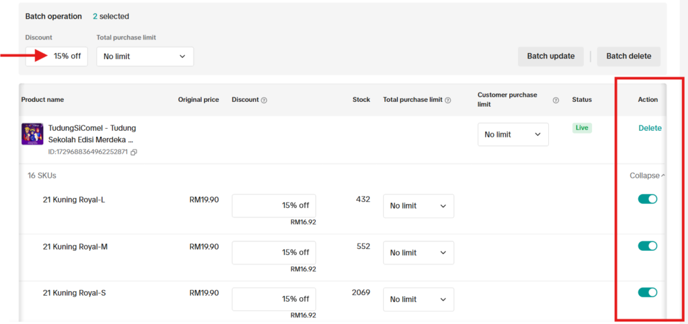Toggle off the 21 Kuning Royal-L SKU
Image resolution: width=688 pixels, height=324 pixels.
pos(648,199)
